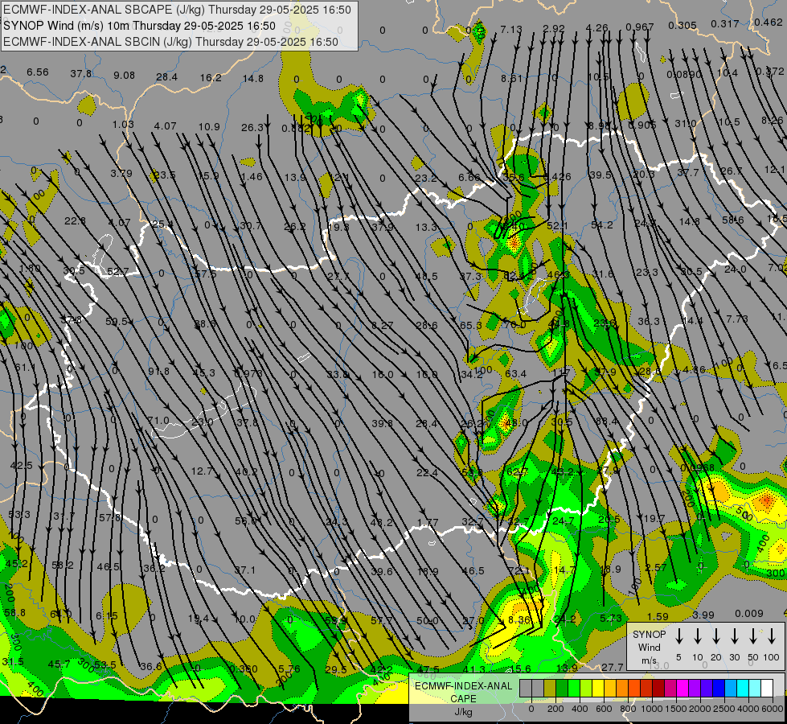
Task: Click the value 8.27 on the map
Action: tap(382, 326)
